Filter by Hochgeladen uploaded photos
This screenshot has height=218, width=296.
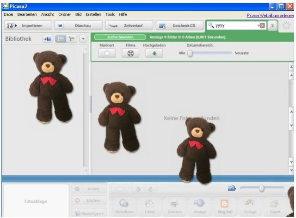[x=154, y=53]
